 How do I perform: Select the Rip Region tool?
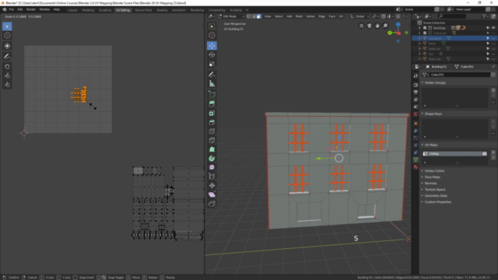(x=212, y=204)
